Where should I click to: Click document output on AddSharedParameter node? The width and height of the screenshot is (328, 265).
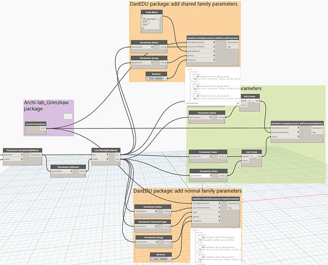[x=233, y=42]
